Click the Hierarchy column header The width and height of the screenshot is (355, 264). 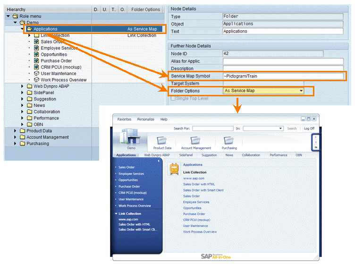click(x=48, y=9)
